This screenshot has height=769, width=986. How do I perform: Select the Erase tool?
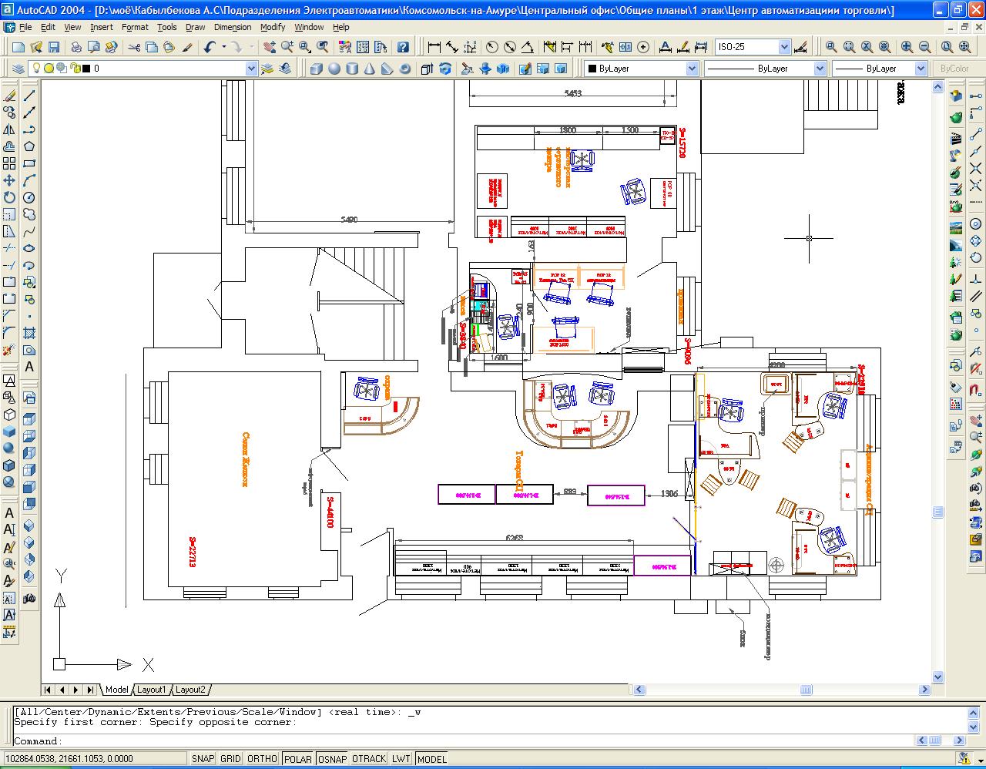pyautogui.click(x=9, y=96)
